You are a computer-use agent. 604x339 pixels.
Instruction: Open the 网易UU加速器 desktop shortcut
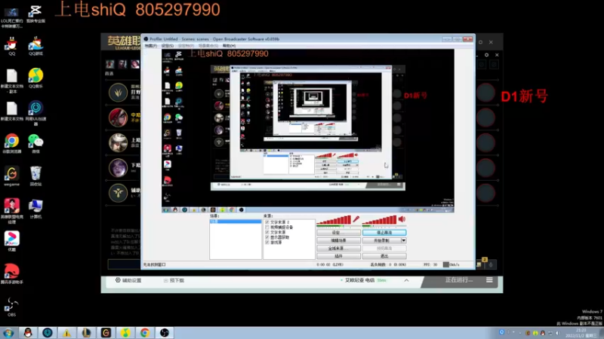(35, 114)
